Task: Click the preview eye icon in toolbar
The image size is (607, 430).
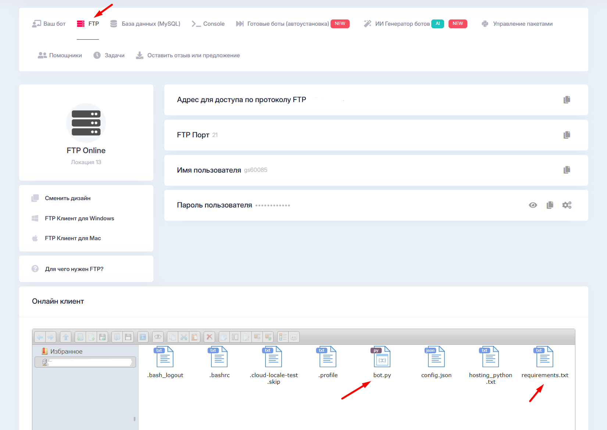Action: coord(158,337)
